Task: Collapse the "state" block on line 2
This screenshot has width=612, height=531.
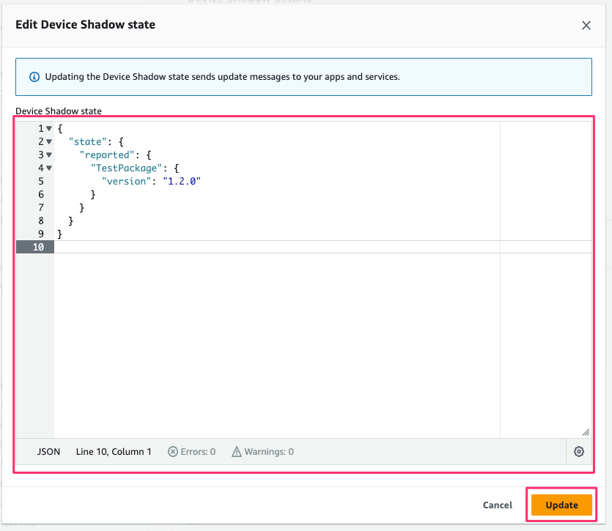Action: 49,141
